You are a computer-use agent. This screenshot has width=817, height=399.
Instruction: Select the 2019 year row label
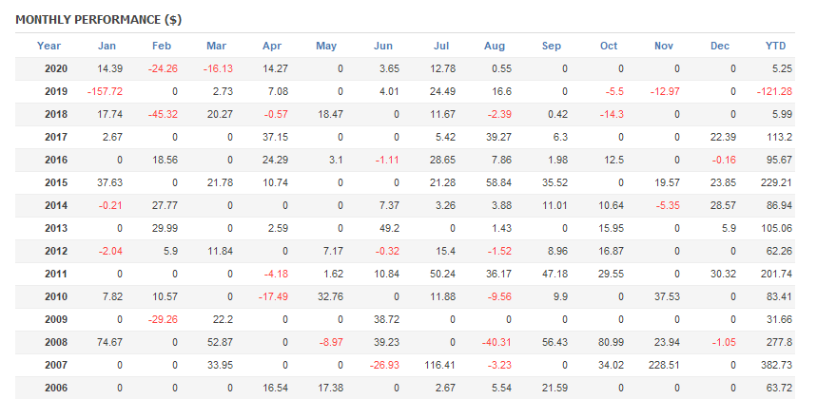pyautogui.click(x=56, y=91)
